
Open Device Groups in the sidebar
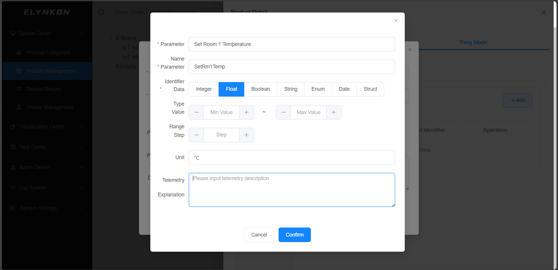coord(47,89)
